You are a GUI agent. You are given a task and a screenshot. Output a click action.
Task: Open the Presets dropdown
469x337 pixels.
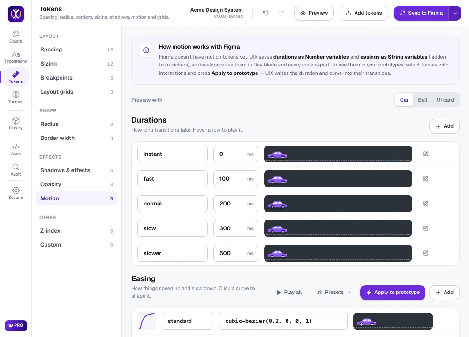pos(334,292)
